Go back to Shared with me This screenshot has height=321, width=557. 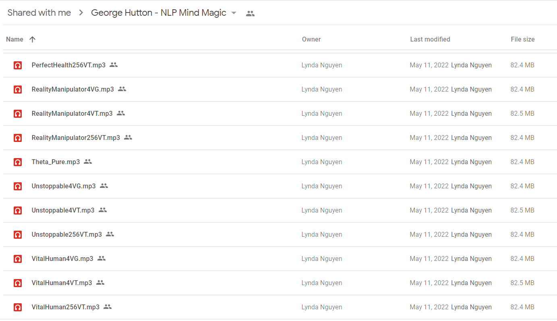pos(39,13)
